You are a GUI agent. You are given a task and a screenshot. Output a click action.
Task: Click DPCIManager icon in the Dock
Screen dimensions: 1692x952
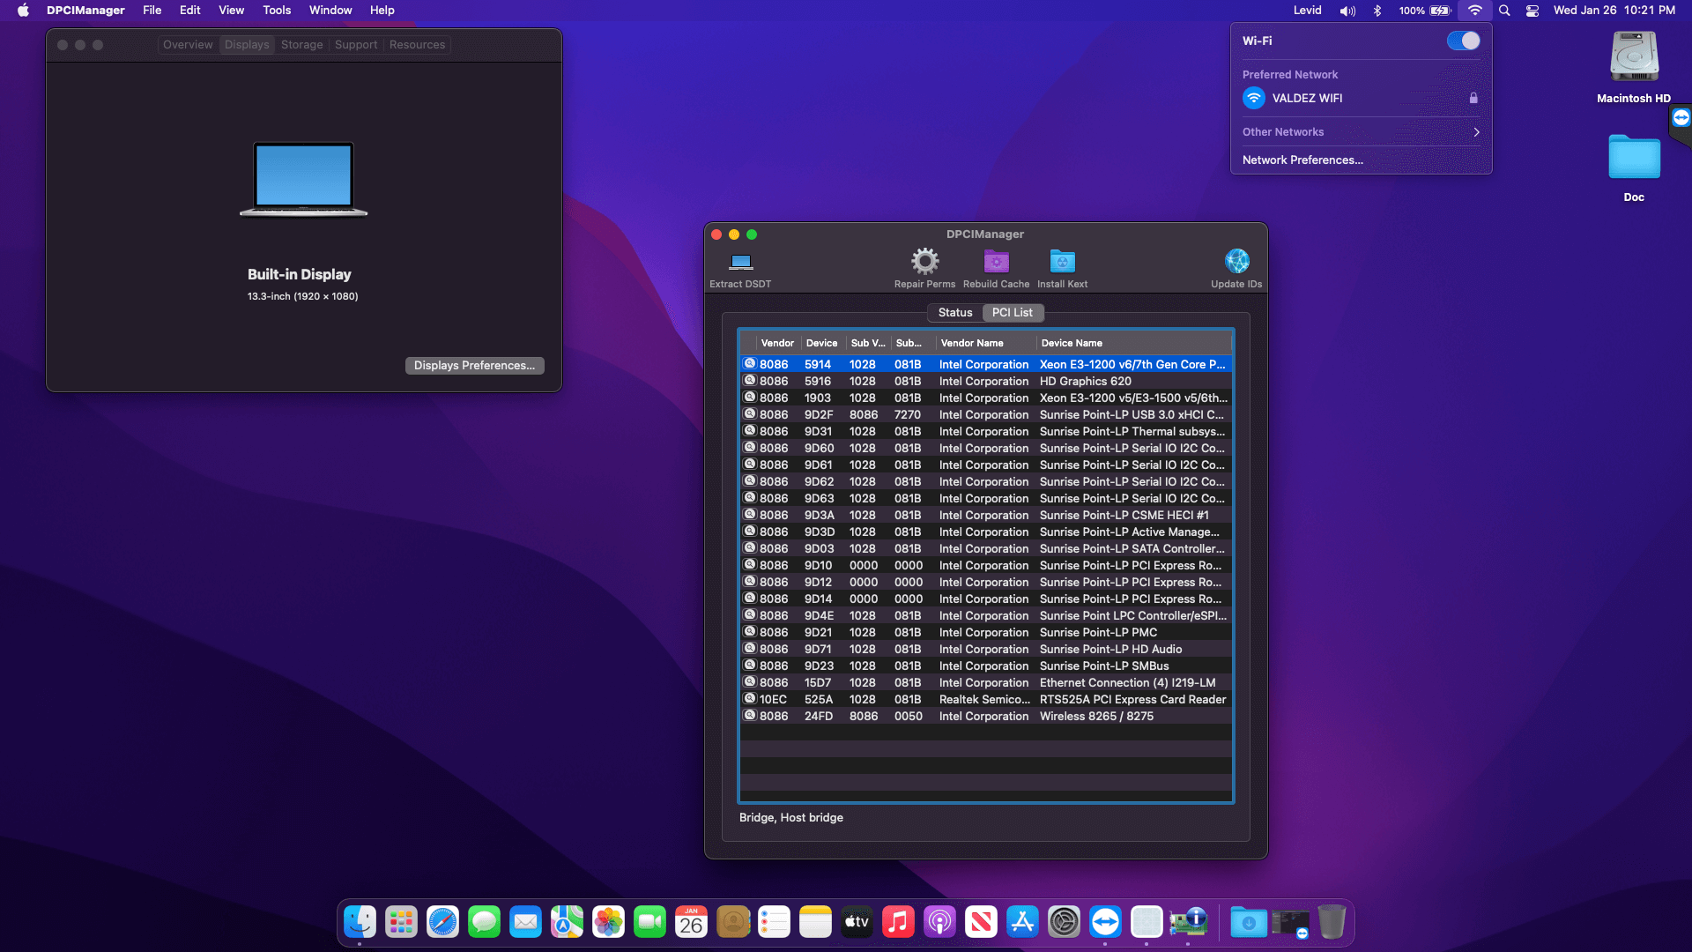[1188, 922]
